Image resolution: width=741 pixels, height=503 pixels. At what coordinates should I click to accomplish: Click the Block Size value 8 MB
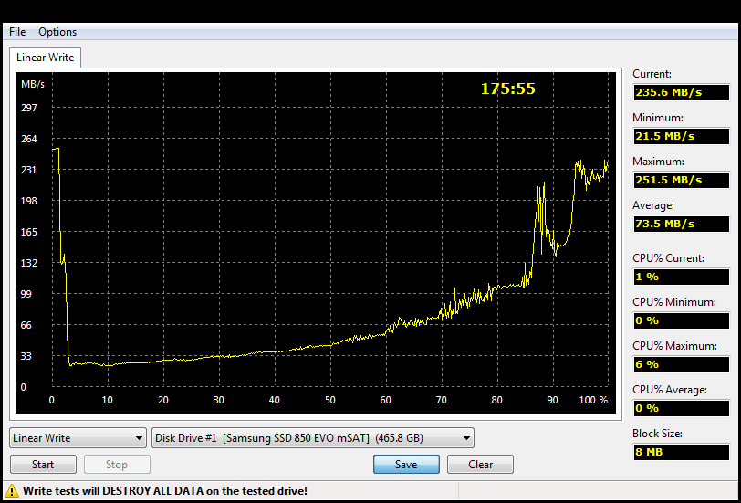(x=681, y=452)
